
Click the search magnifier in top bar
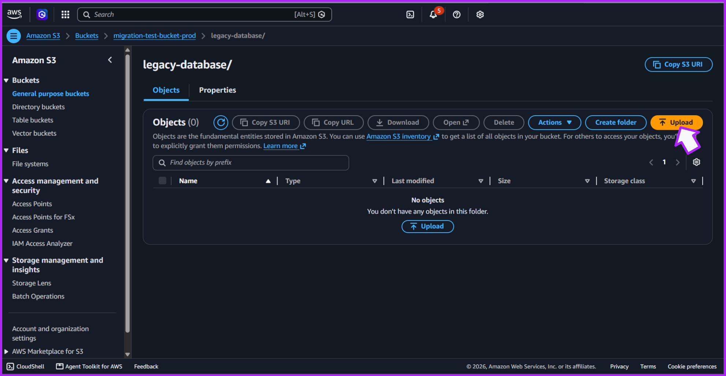tap(87, 15)
